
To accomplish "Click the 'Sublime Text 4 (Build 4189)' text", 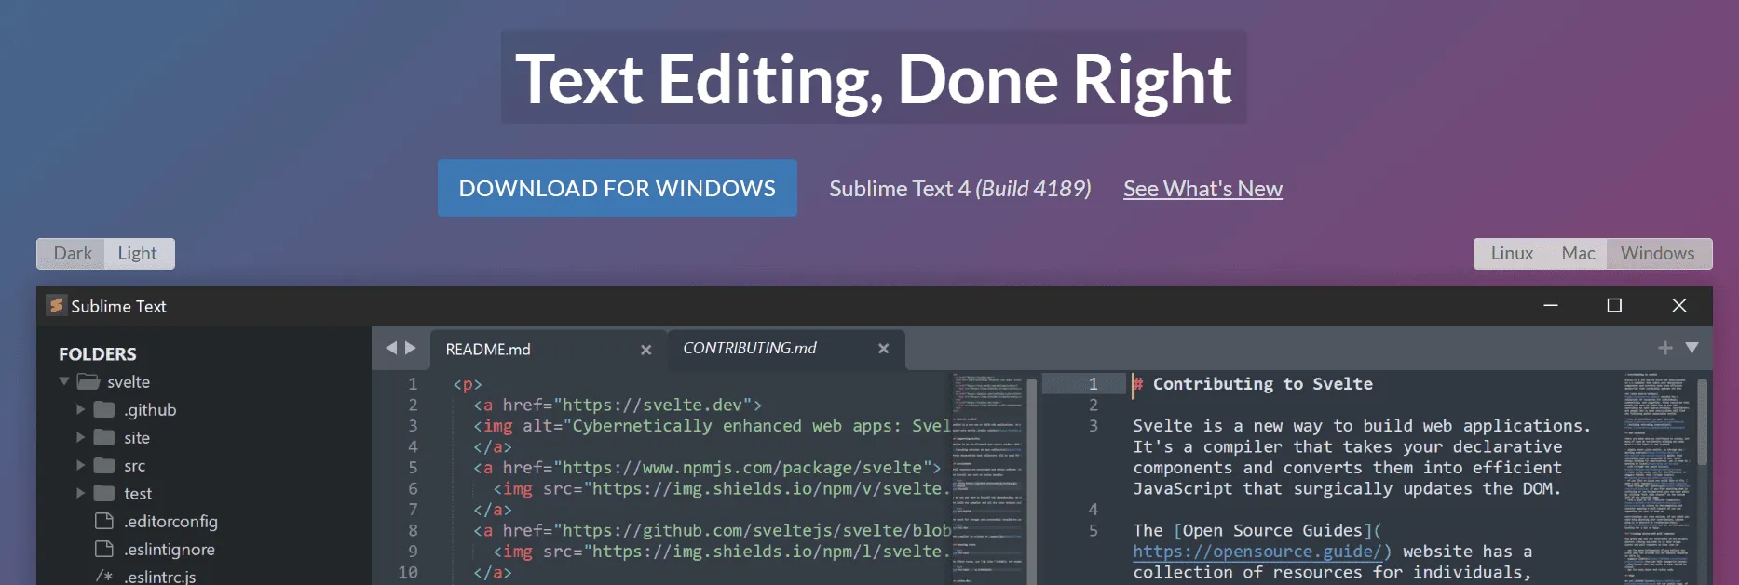I will pos(960,189).
